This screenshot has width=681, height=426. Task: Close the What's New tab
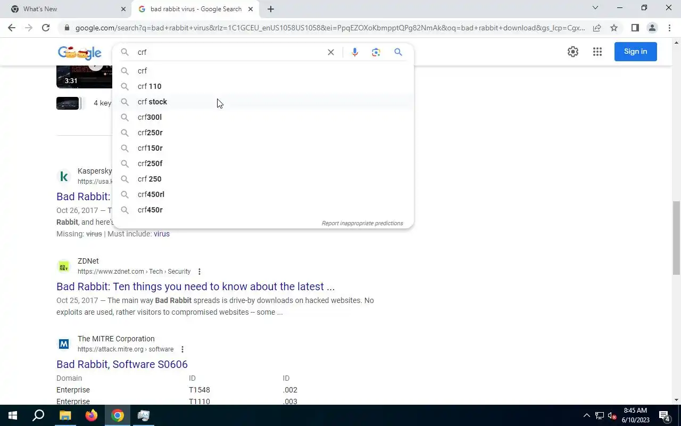click(x=123, y=9)
